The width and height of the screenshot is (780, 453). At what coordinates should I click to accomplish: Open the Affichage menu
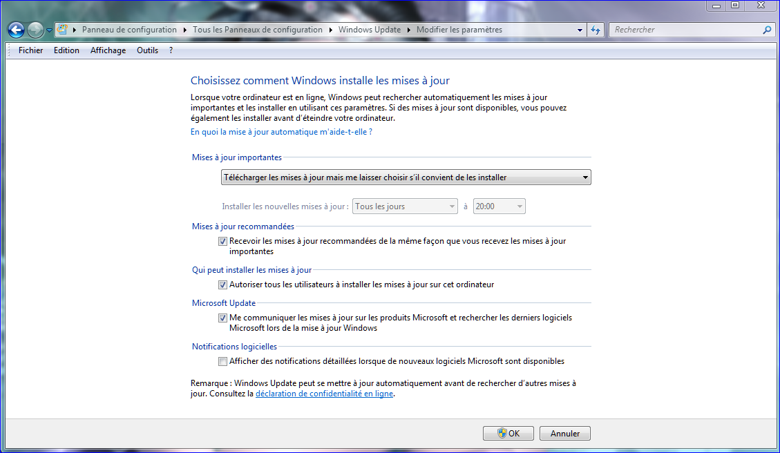pyautogui.click(x=108, y=50)
